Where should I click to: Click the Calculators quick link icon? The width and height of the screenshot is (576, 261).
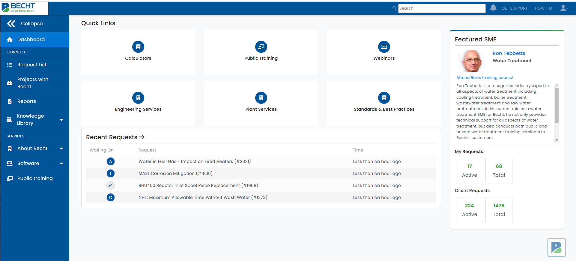pos(138,47)
